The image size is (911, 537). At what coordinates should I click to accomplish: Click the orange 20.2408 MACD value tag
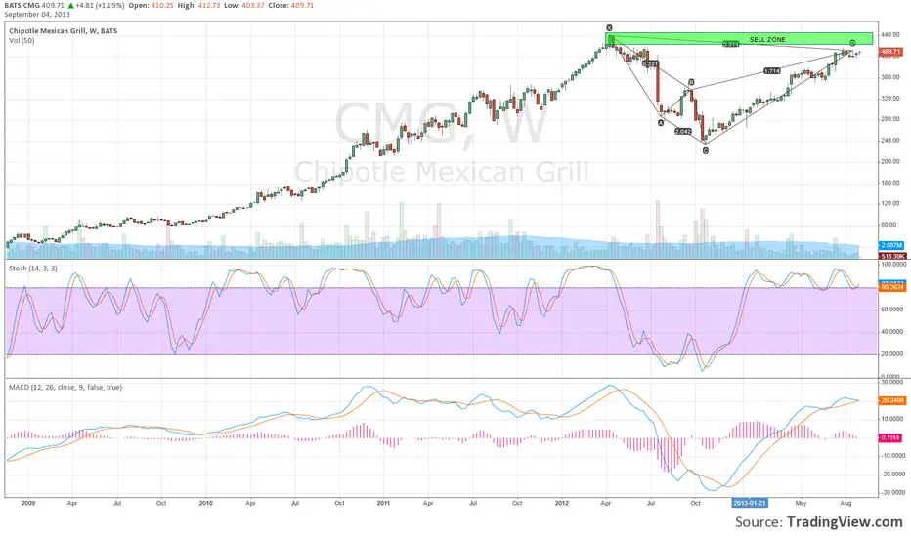tap(891, 400)
